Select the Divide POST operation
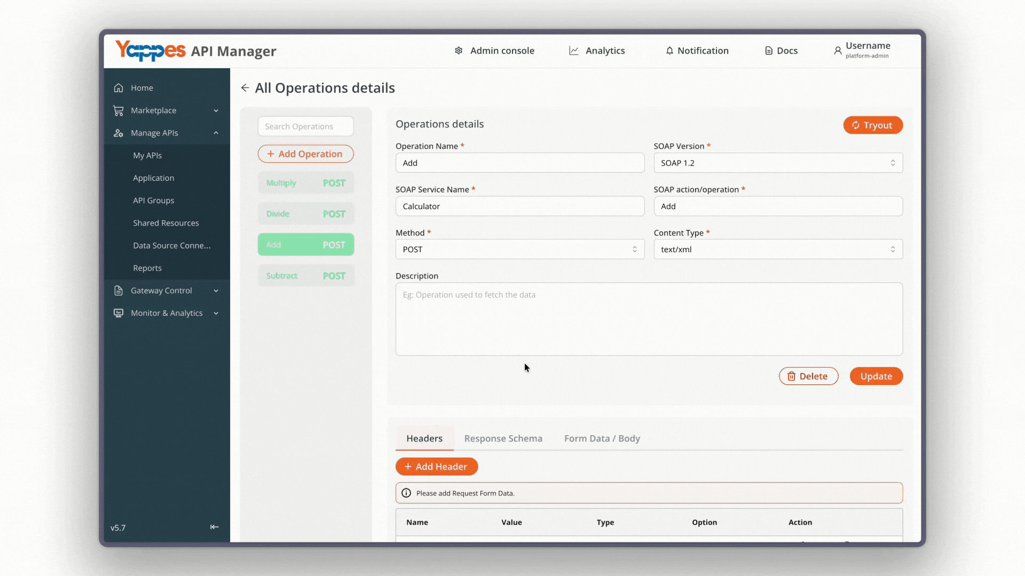This screenshot has height=576, width=1025. click(305, 214)
